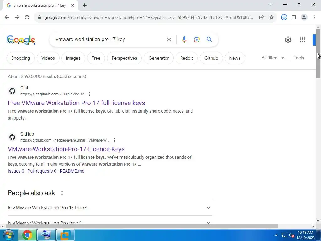Click the address bar URL
Viewport: 321px width, 241px height.
pos(148,18)
